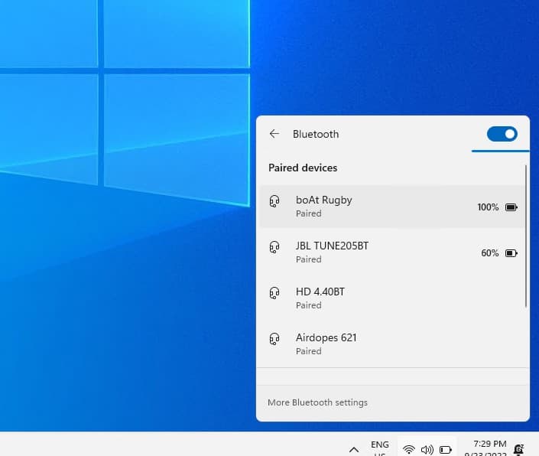
Task: Click the headset icon for boAt Rugby
Action: [x=274, y=201]
